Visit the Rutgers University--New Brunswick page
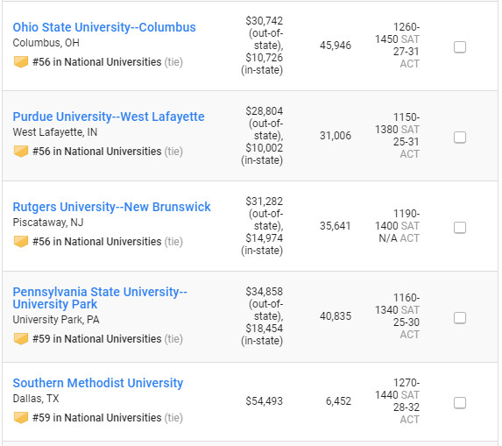This screenshot has width=502, height=446. pyautogui.click(x=112, y=207)
